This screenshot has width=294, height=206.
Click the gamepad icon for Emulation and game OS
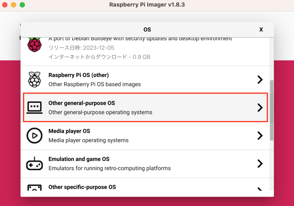tap(34, 163)
